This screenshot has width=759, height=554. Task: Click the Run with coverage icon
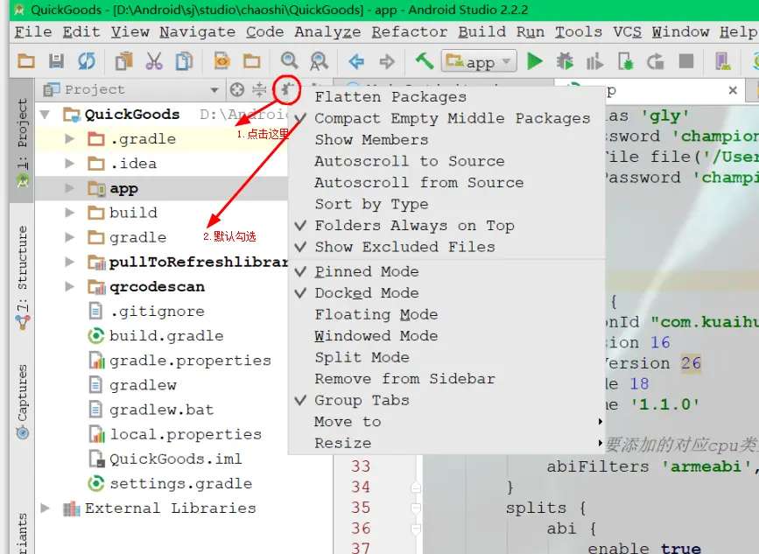pos(595,61)
